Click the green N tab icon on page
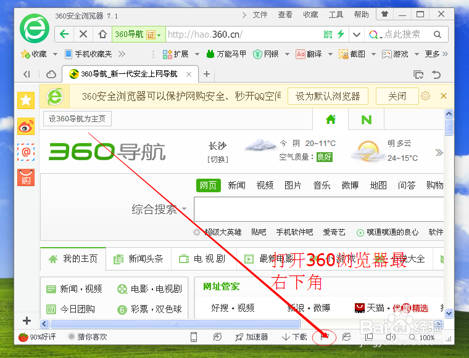This screenshot has height=358, width=469. pyautogui.click(x=367, y=120)
